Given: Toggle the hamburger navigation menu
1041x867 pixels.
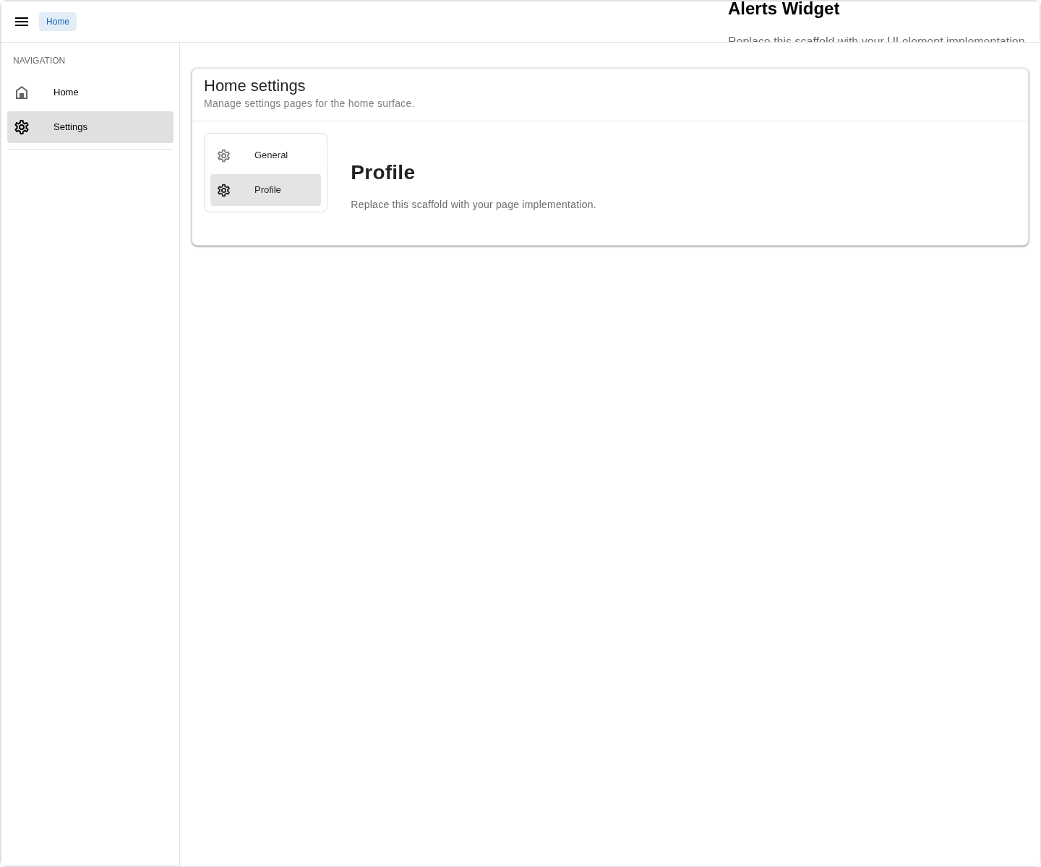Looking at the screenshot, I should tap(22, 22).
